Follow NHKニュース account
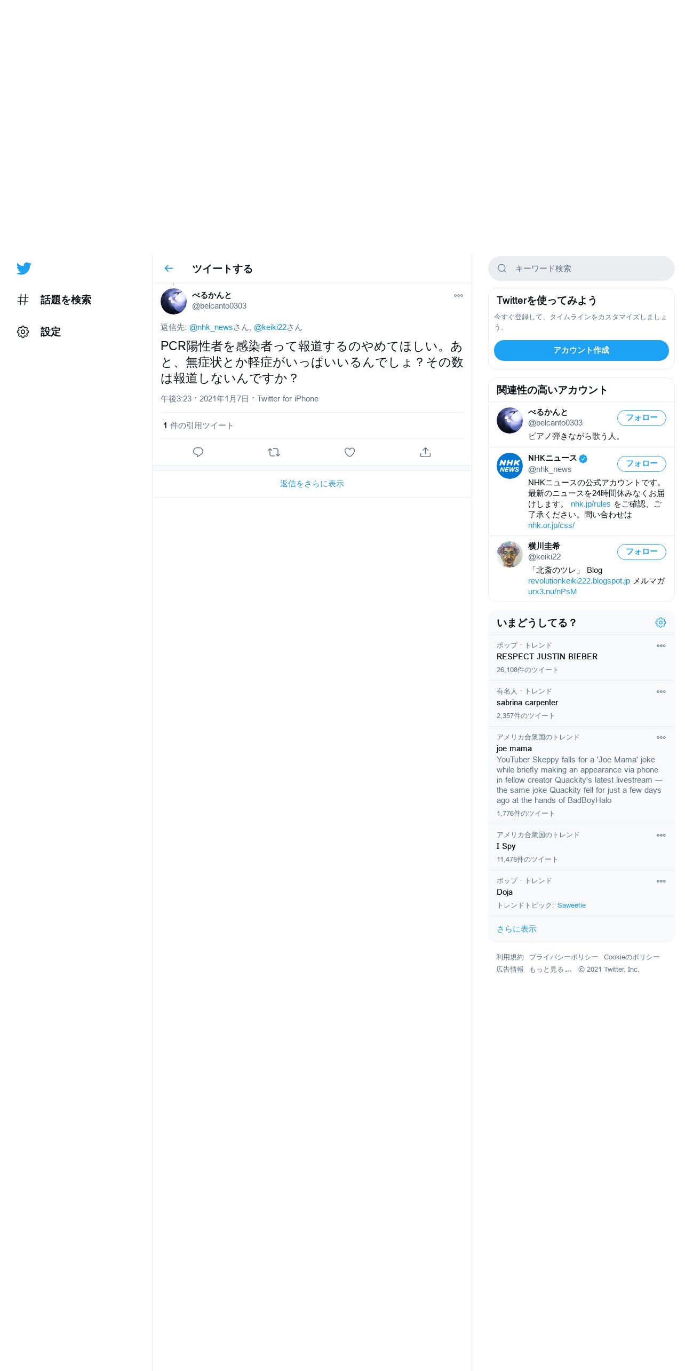This screenshot has width=685, height=1371. (641, 464)
